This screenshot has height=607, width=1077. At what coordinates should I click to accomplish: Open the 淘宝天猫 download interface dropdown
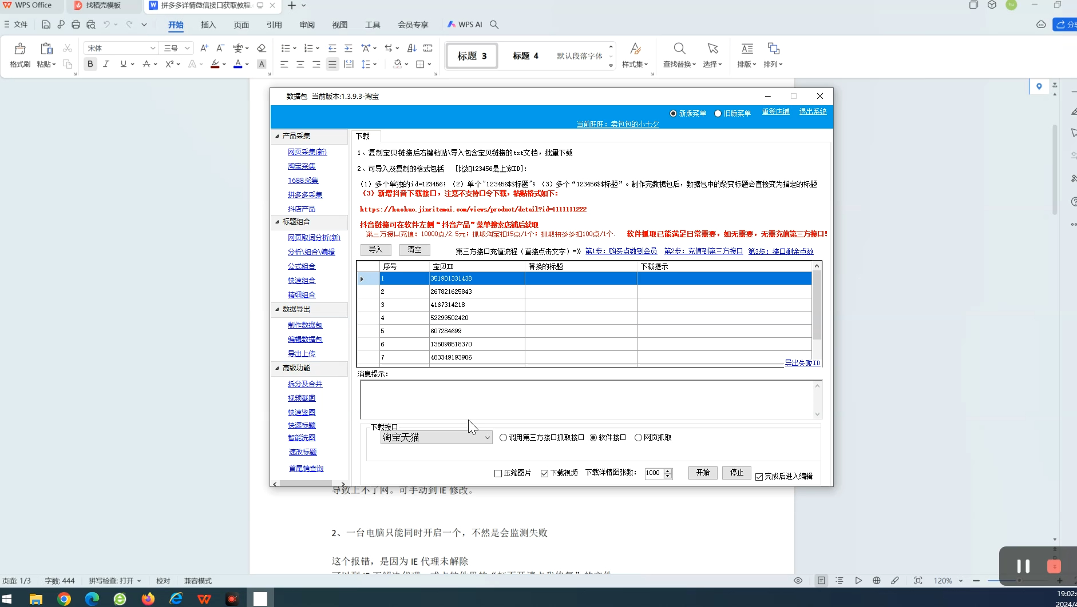(x=436, y=437)
